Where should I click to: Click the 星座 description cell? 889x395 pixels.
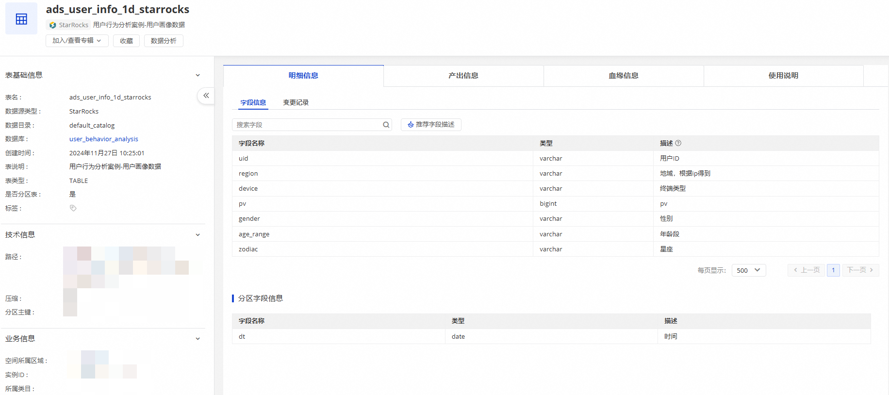766,249
